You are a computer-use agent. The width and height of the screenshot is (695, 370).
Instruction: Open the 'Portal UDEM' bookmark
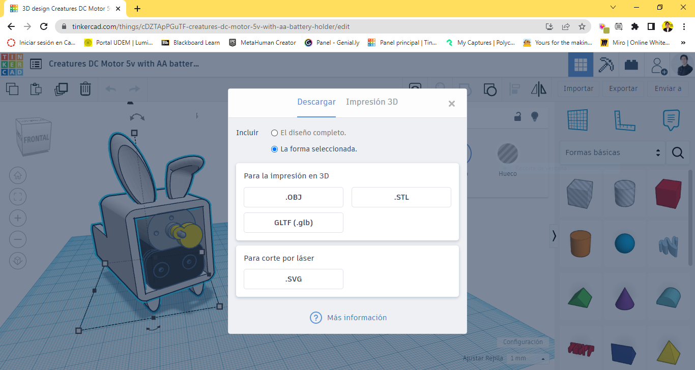click(x=119, y=43)
